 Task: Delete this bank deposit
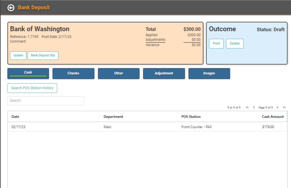point(234,43)
